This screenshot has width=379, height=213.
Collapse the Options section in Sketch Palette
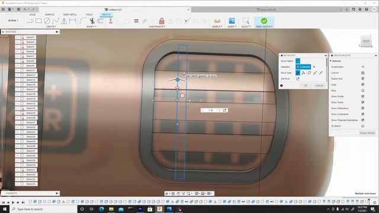pos(330,61)
